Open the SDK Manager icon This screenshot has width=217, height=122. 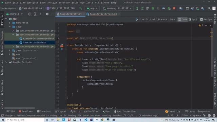pyautogui.click(x=203, y=8)
